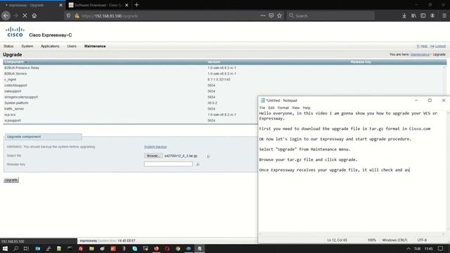
Task: Open the View menu in Notepad
Action: [295, 108]
